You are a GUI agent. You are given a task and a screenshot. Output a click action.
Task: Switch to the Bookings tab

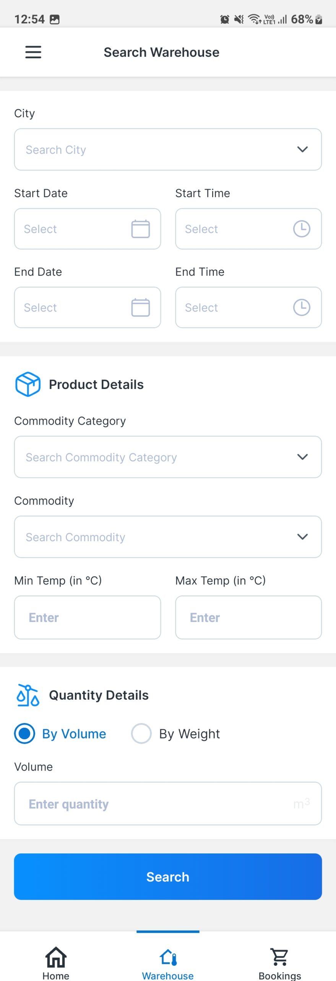(280, 962)
